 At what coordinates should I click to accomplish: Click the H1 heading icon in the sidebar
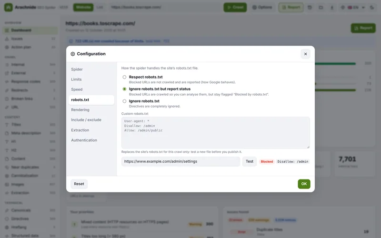pyautogui.click(x=7, y=141)
